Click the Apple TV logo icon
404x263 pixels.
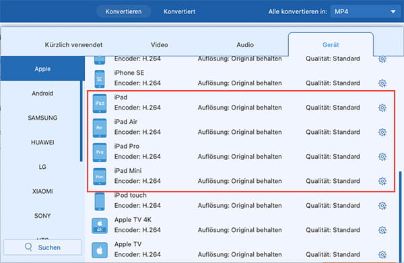pyautogui.click(x=100, y=250)
